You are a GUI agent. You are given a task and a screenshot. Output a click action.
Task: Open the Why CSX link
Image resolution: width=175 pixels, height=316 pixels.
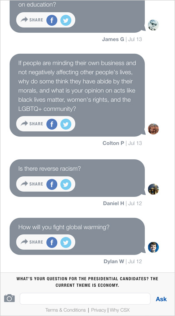click(x=119, y=310)
